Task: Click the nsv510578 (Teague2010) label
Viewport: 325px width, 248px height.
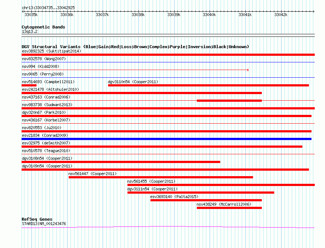Action: [46, 151]
